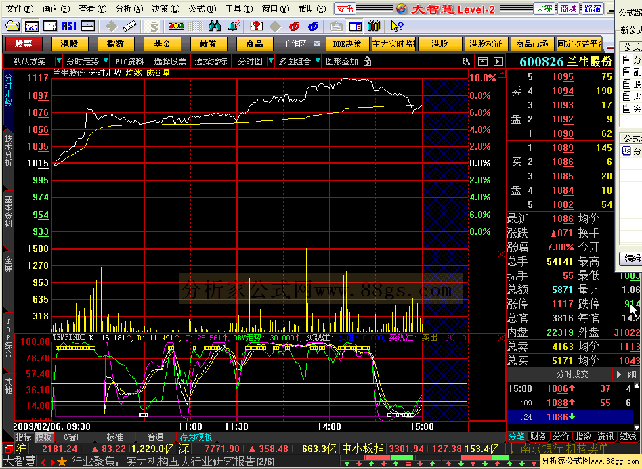Click the 现 toggle in chart toolbar
The width and height of the screenshot is (642, 469).
(x=467, y=62)
